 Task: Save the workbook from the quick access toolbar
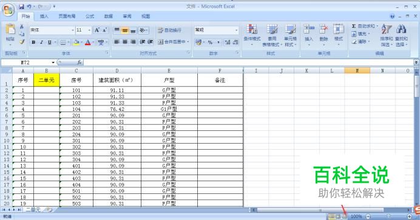(x=21, y=7)
